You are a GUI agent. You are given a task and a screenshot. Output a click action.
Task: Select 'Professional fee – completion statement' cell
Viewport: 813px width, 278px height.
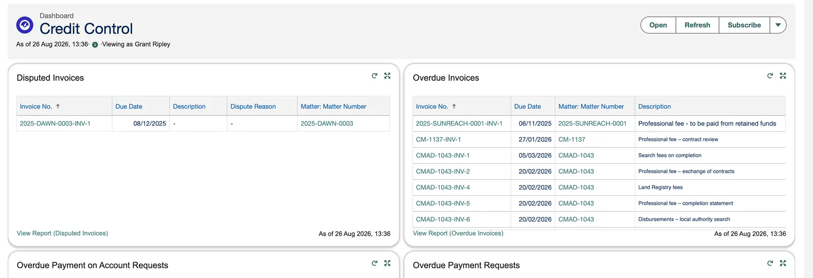(710, 203)
